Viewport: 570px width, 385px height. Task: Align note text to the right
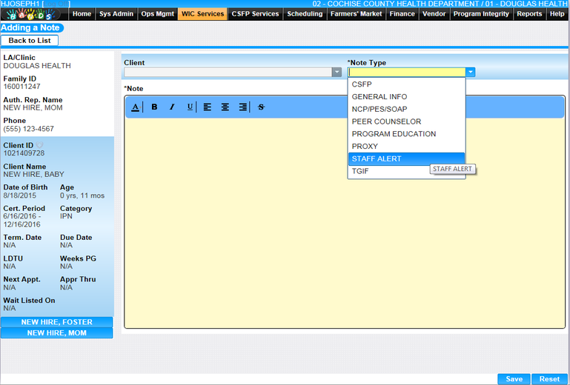coord(243,107)
